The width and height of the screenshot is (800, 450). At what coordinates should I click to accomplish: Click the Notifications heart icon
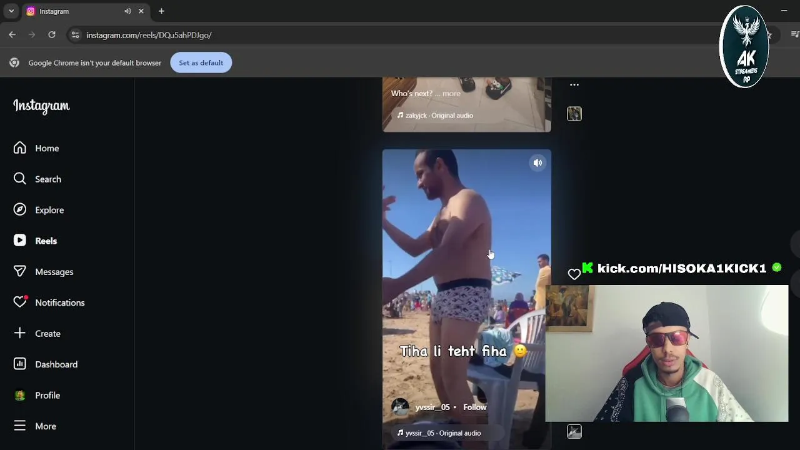point(20,302)
